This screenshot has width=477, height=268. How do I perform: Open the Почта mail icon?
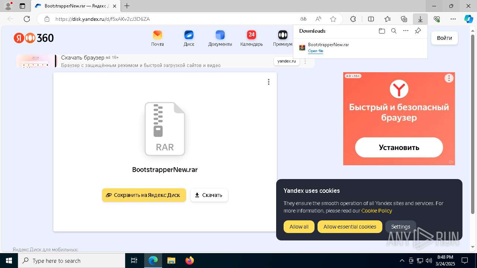coord(158,39)
